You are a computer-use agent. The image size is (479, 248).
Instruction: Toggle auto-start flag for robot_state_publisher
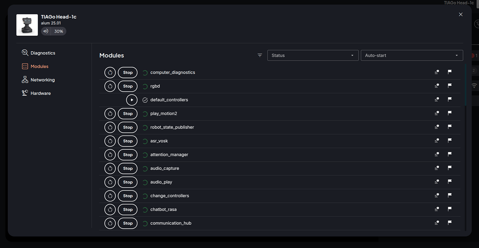pyautogui.click(x=450, y=127)
